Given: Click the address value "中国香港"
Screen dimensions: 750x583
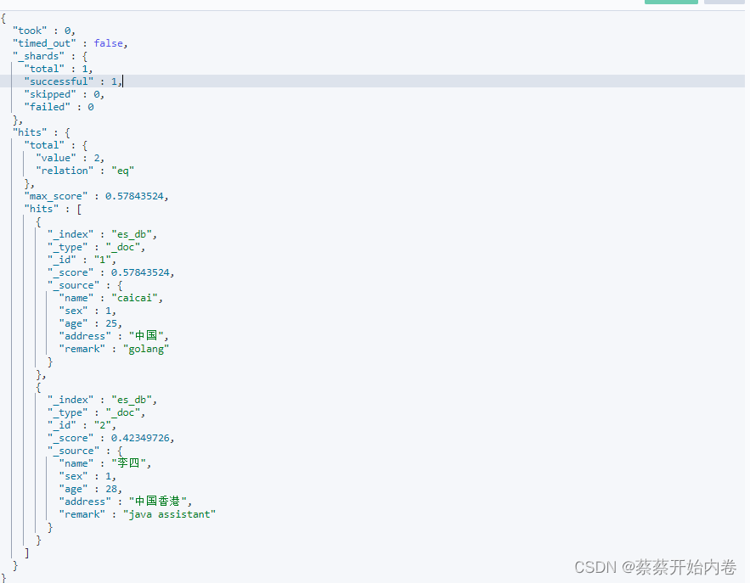Looking at the screenshot, I should 158,502.
